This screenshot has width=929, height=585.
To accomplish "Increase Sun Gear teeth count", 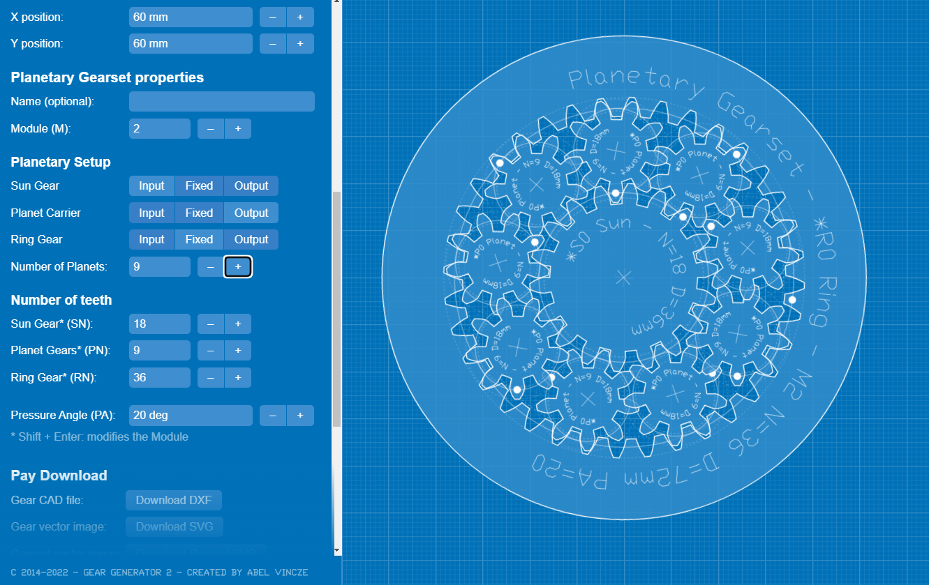I will pyautogui.click(x=237, y=324).
